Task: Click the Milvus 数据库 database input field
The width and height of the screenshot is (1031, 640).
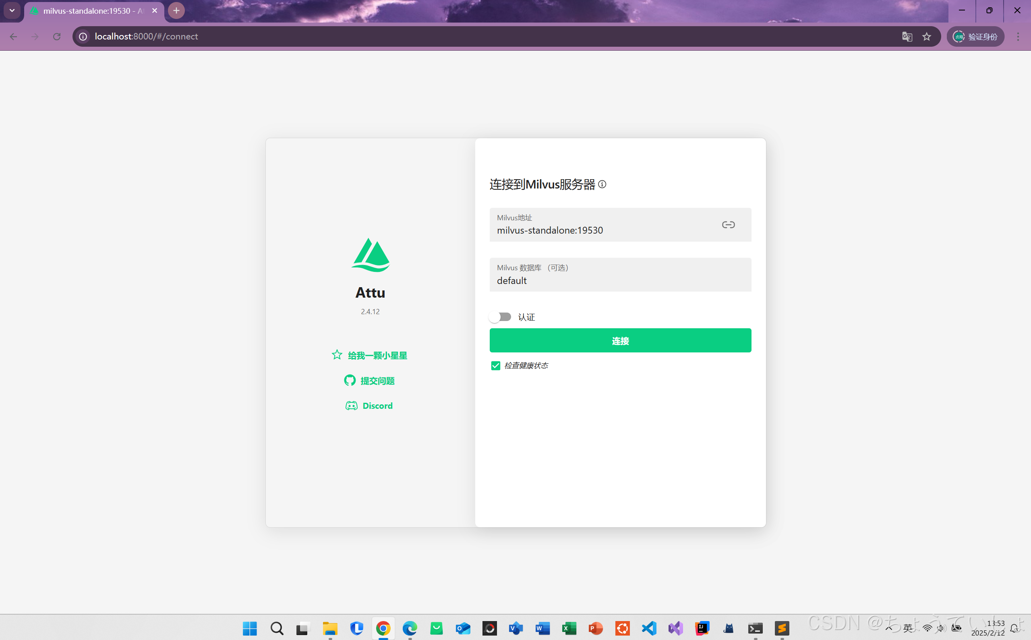Action: pos(620,280)
